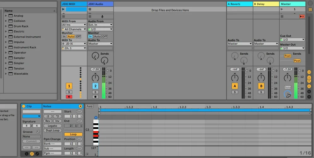Screen dimensions: 314x158
Task: Click the Legato button
Action: 52,126
